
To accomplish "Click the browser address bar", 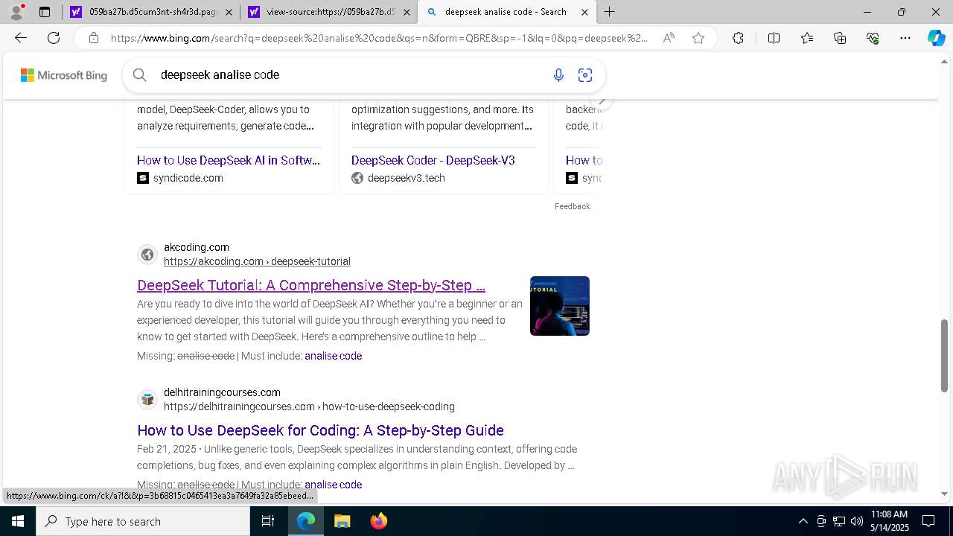I will (379, 38).
